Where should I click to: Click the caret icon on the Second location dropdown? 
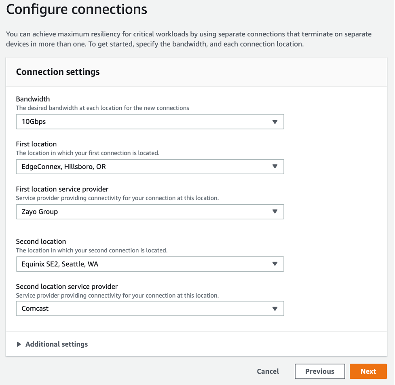(x=275, y=264)
